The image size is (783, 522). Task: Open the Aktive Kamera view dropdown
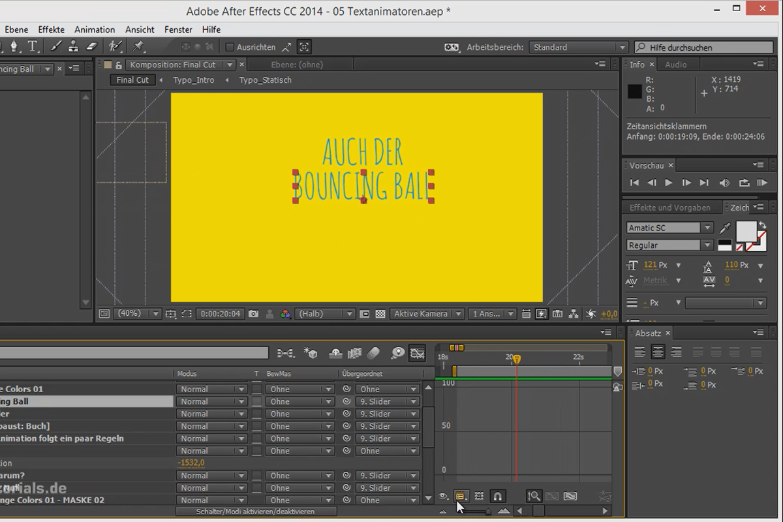tap(427, 314)
